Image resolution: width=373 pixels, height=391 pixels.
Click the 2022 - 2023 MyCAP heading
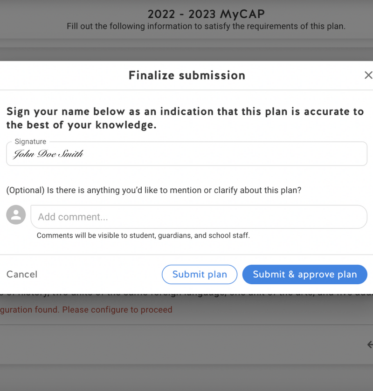point(206,14)
